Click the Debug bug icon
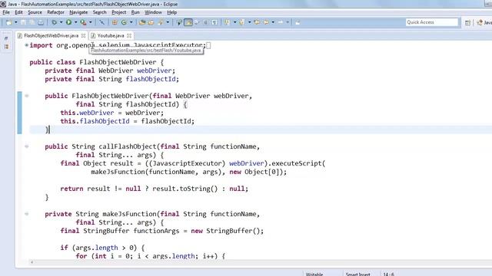 point(55,22)
